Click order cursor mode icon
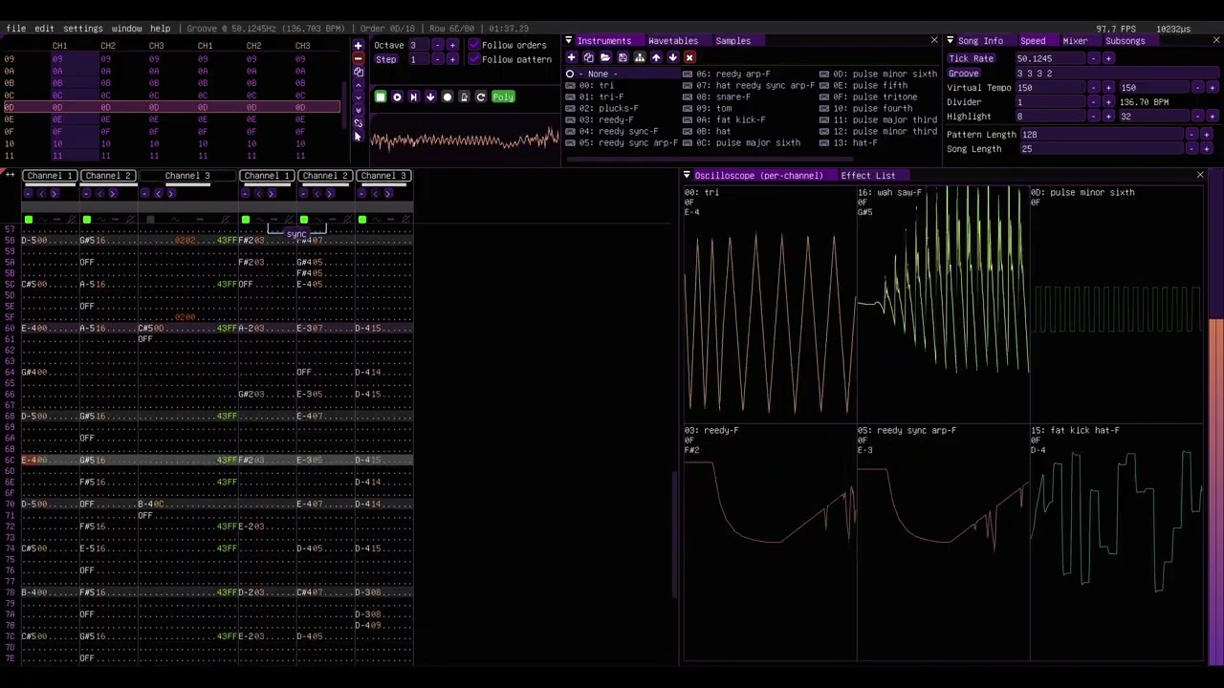The image size is (1224, 688). coord(358,137)
